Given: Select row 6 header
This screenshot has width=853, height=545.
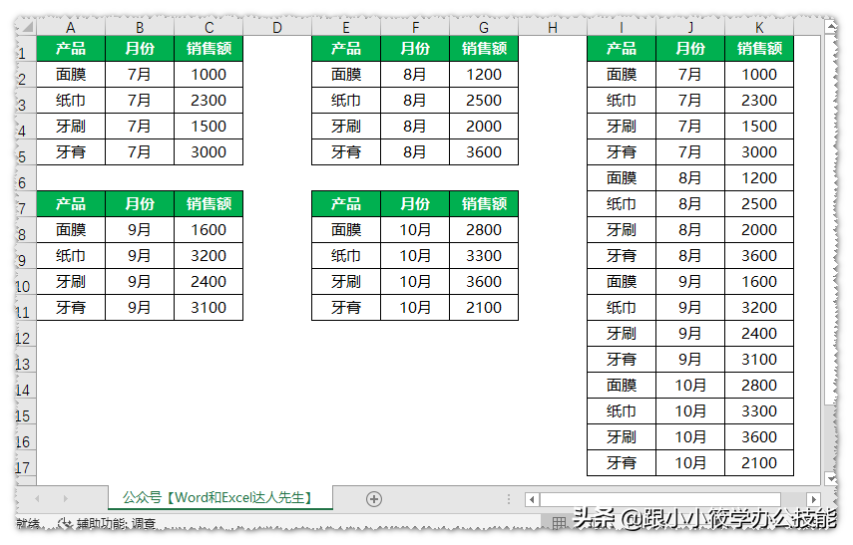Looking at the screenshot, I should click(x=26, y=178).
